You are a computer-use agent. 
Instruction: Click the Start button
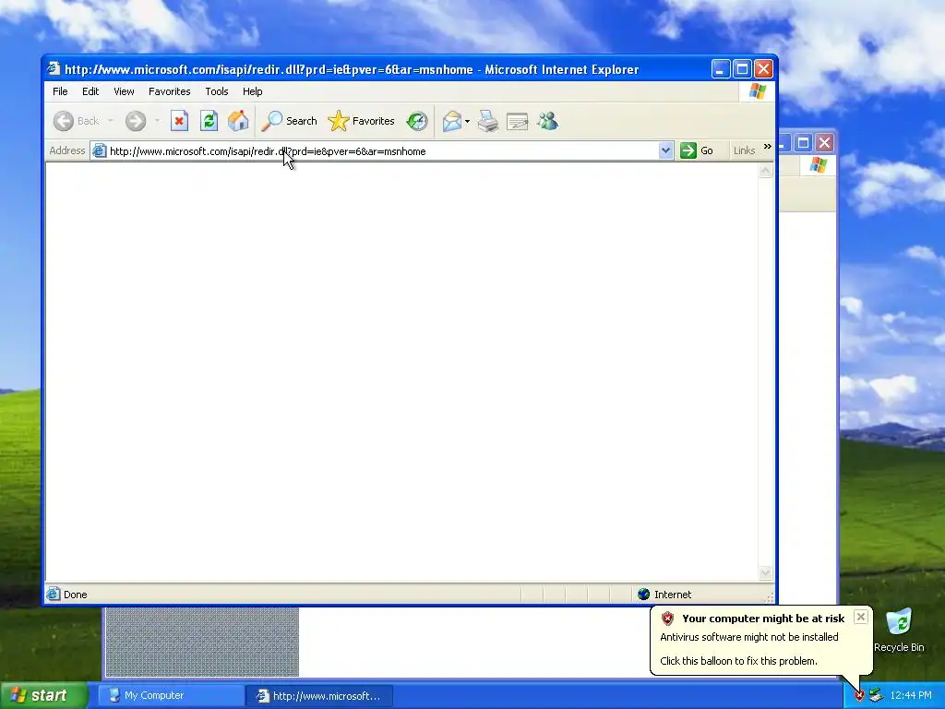point(43,695)
